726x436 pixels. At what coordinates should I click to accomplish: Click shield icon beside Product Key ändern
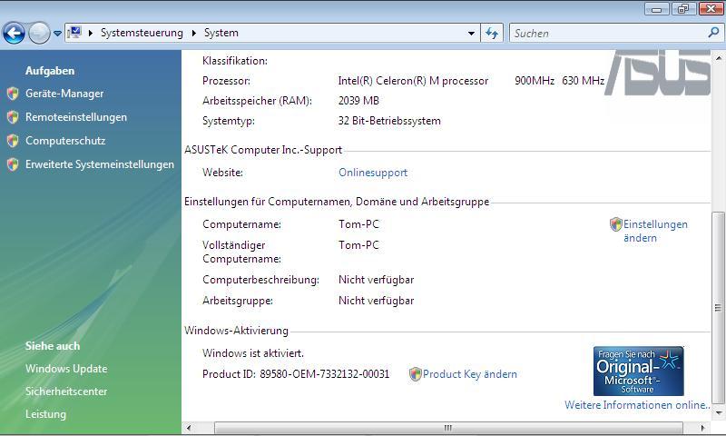[x=416, y=374]
